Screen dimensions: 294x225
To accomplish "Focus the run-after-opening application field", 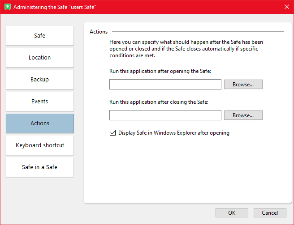I will tap(165, 85).
